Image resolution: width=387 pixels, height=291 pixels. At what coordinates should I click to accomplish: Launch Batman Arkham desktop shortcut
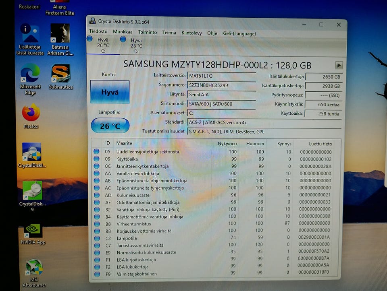point(60,39)
